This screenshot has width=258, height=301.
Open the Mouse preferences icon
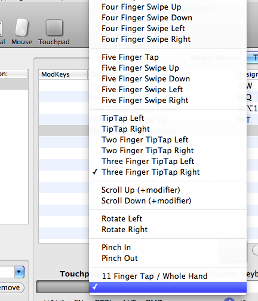[x=21, y=32]
